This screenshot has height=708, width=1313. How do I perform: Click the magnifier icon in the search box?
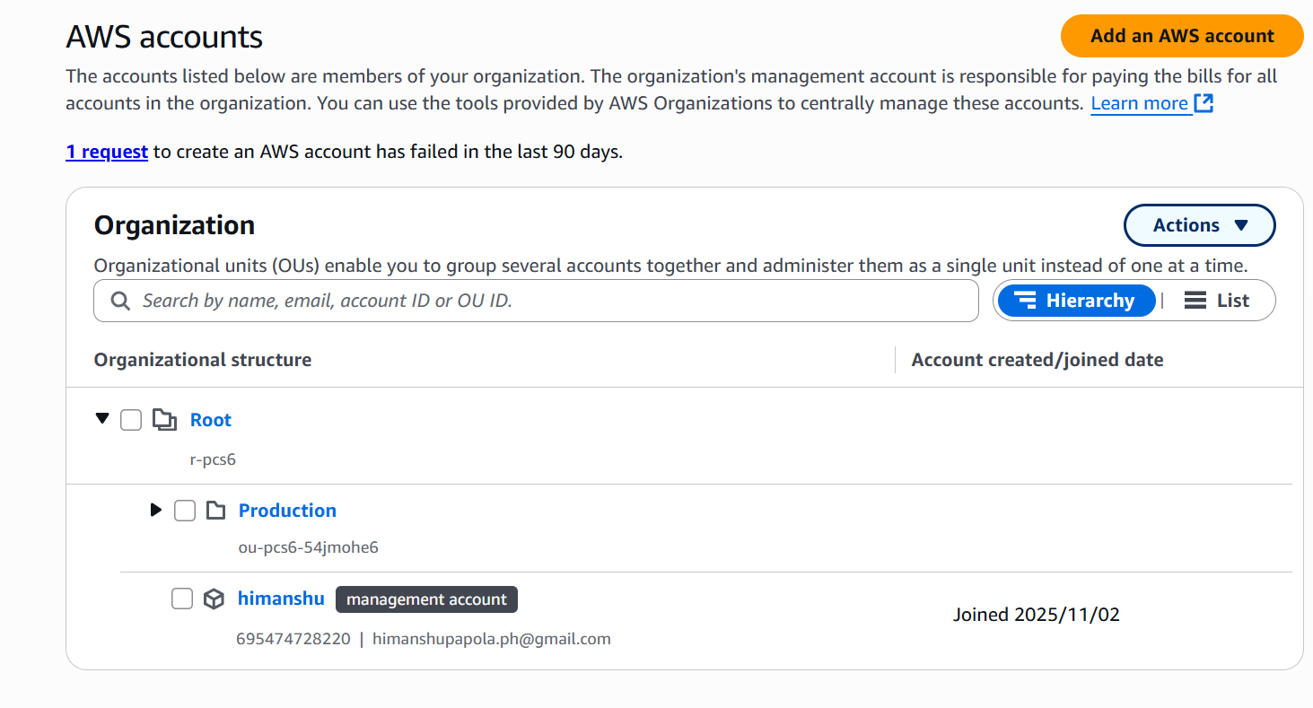[120, 301]
